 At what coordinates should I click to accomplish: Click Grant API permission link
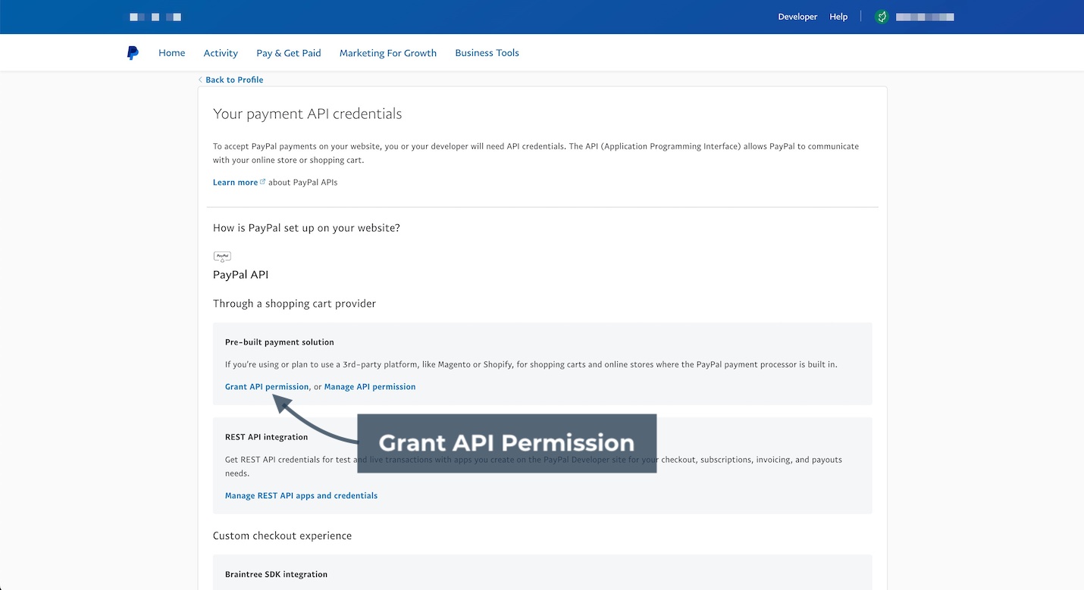[x=267, y=387]
